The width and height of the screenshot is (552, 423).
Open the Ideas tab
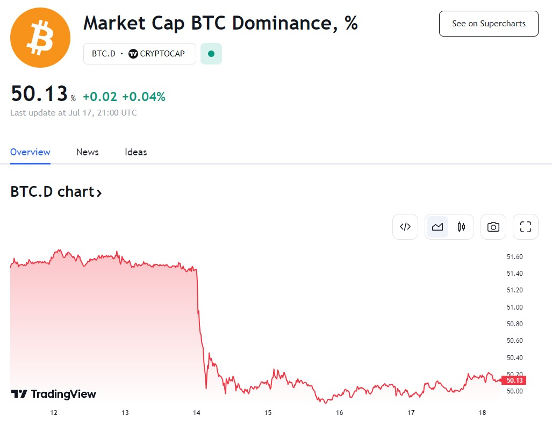point(136,152)
